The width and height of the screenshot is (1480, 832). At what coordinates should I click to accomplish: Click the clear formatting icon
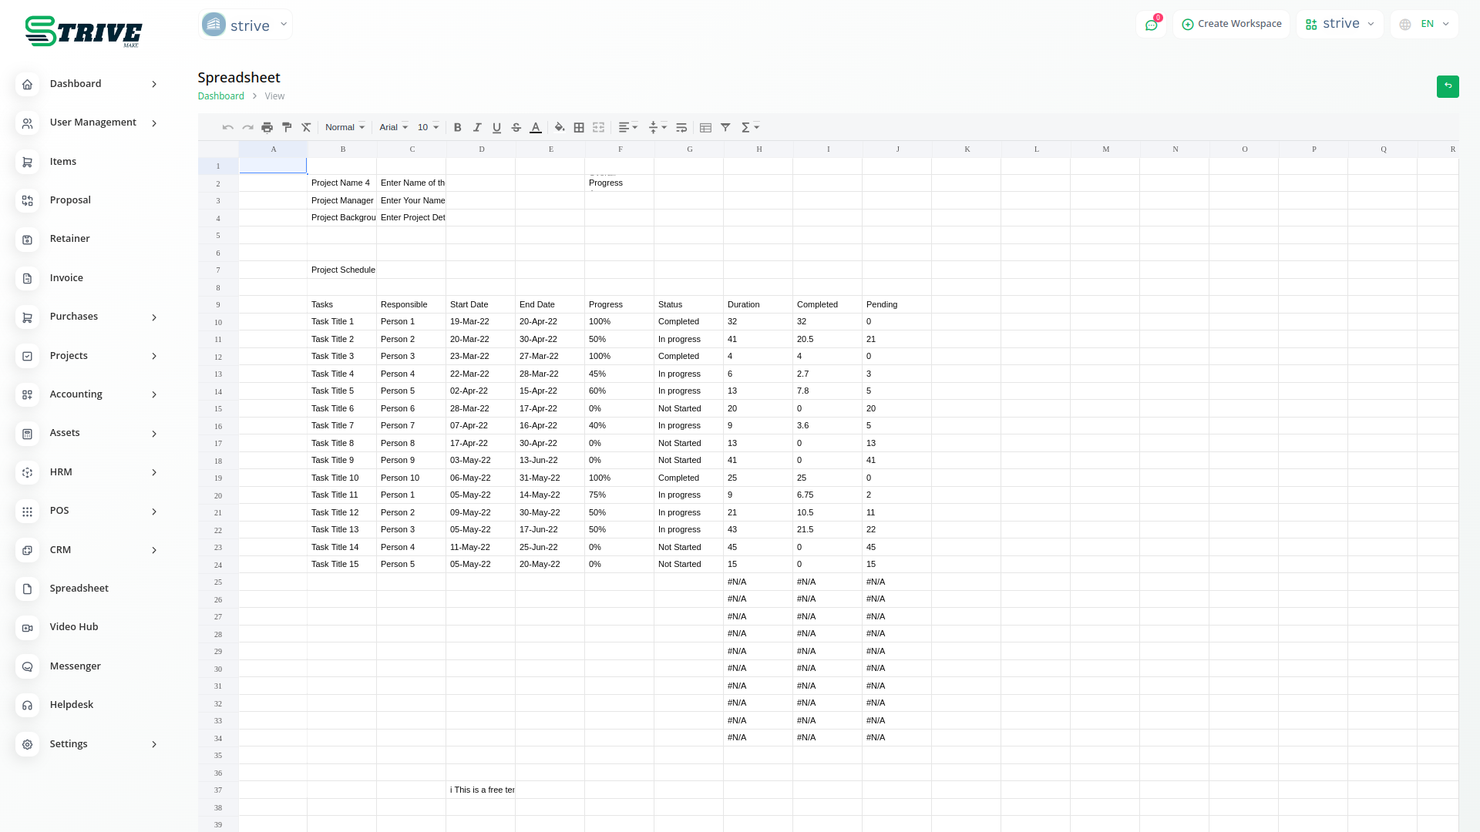click(306, 128)
